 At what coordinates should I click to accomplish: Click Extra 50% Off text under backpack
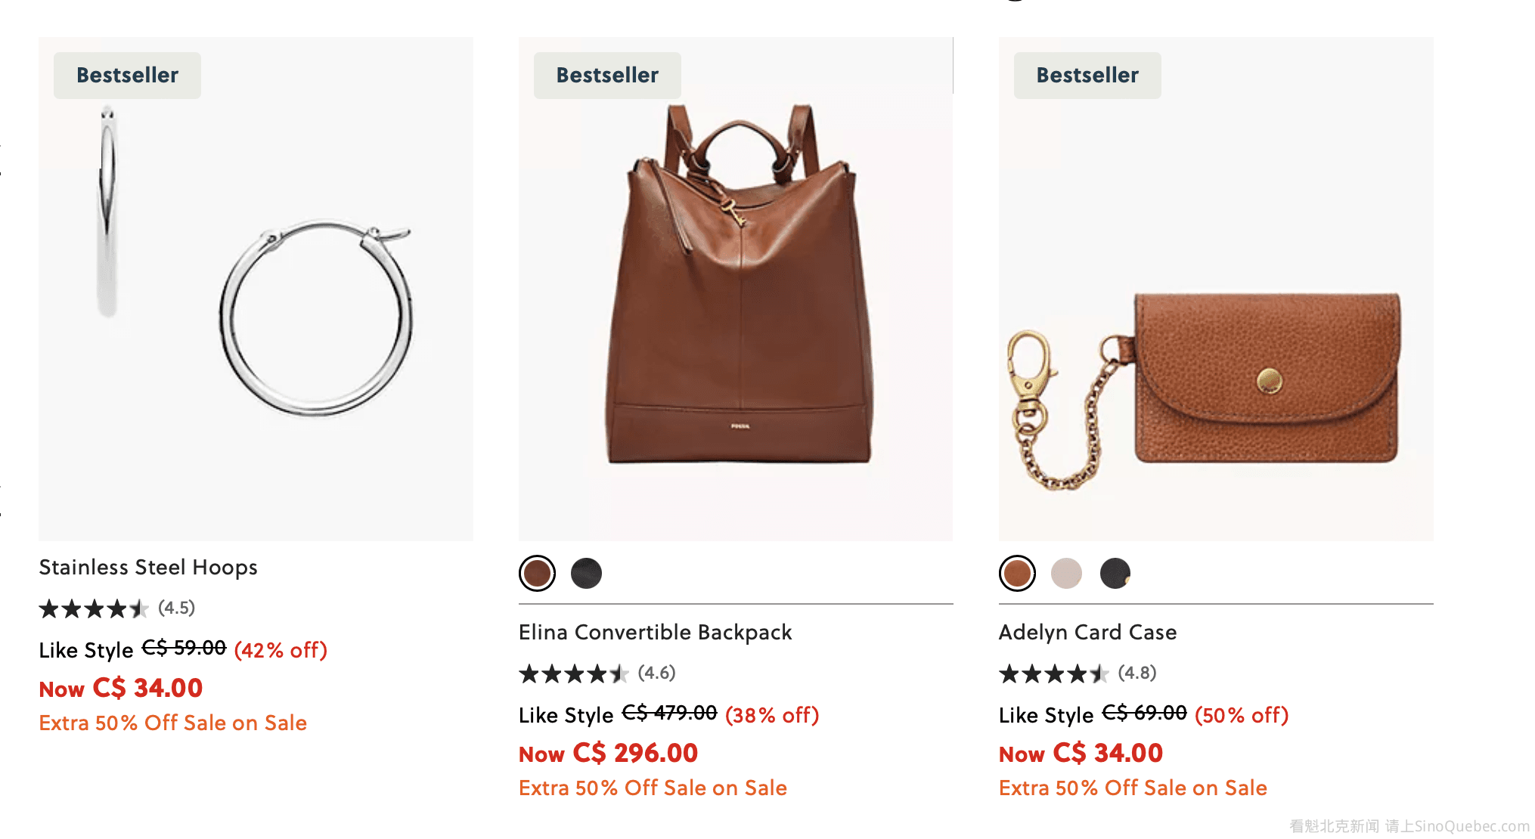(653, 788)
